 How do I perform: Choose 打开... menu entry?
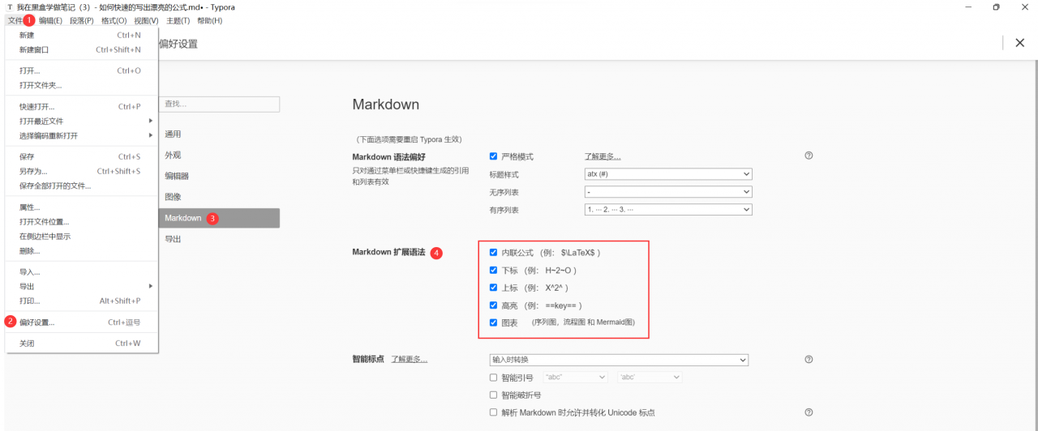pyautogui.click(x=82, y=71)
